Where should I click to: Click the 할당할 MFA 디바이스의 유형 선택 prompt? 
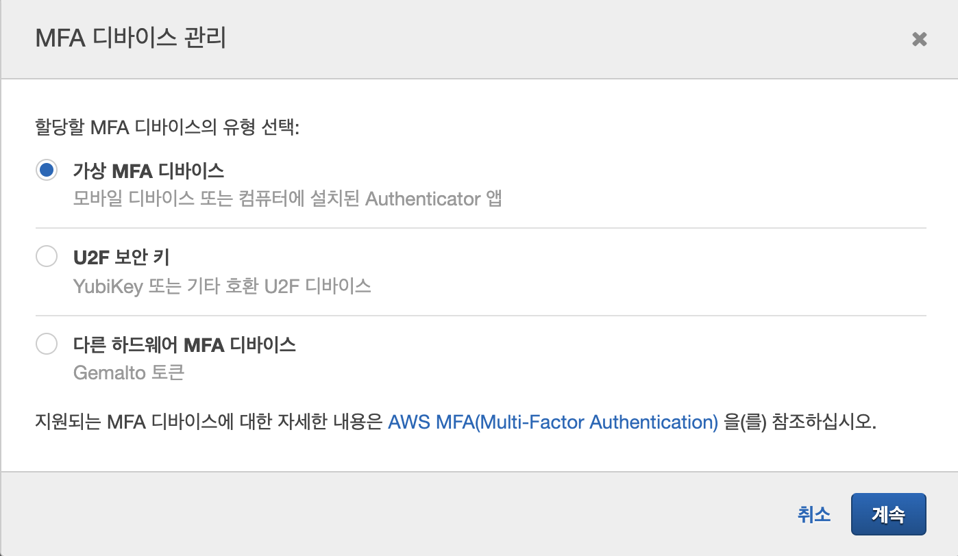click(167, 128)
